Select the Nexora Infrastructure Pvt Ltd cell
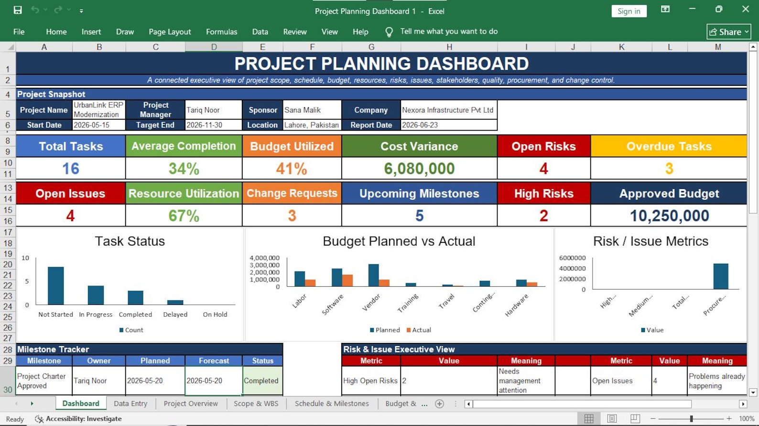 tap(449, 109)
